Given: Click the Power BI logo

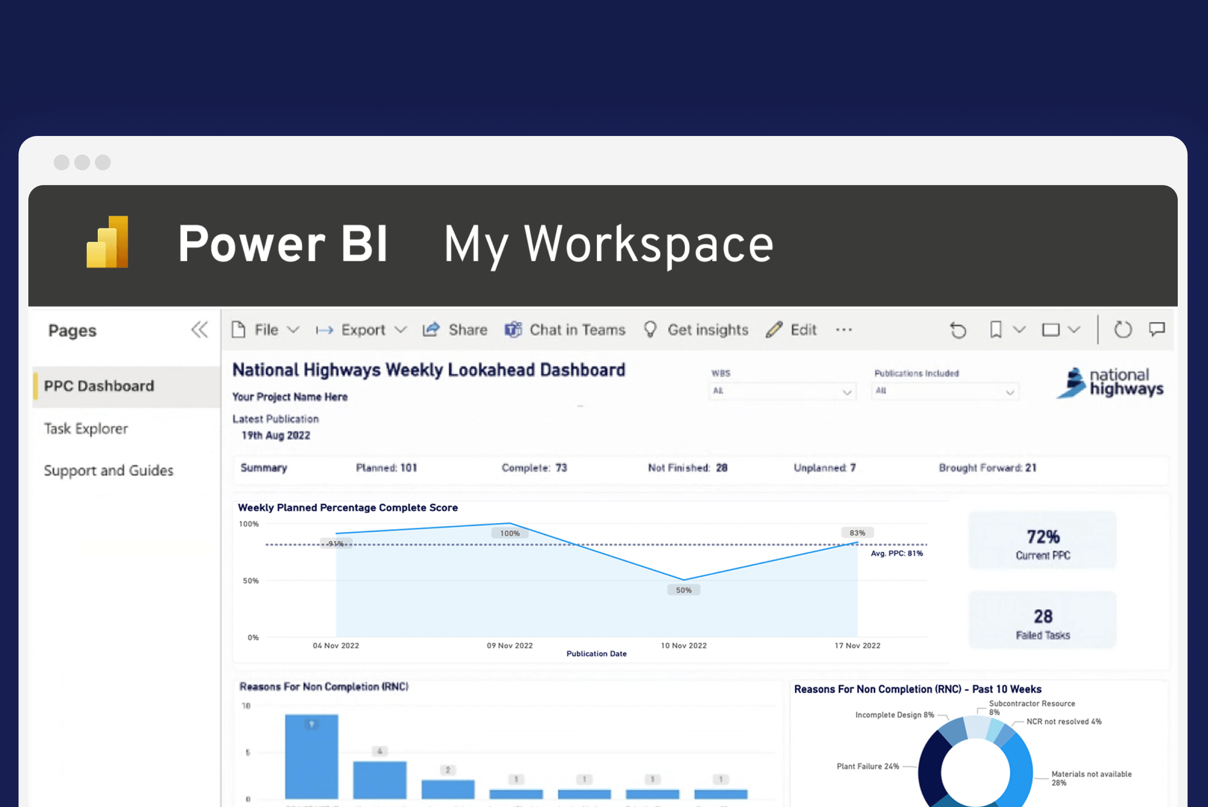Looking at the screenshot, I should (108, 242).
